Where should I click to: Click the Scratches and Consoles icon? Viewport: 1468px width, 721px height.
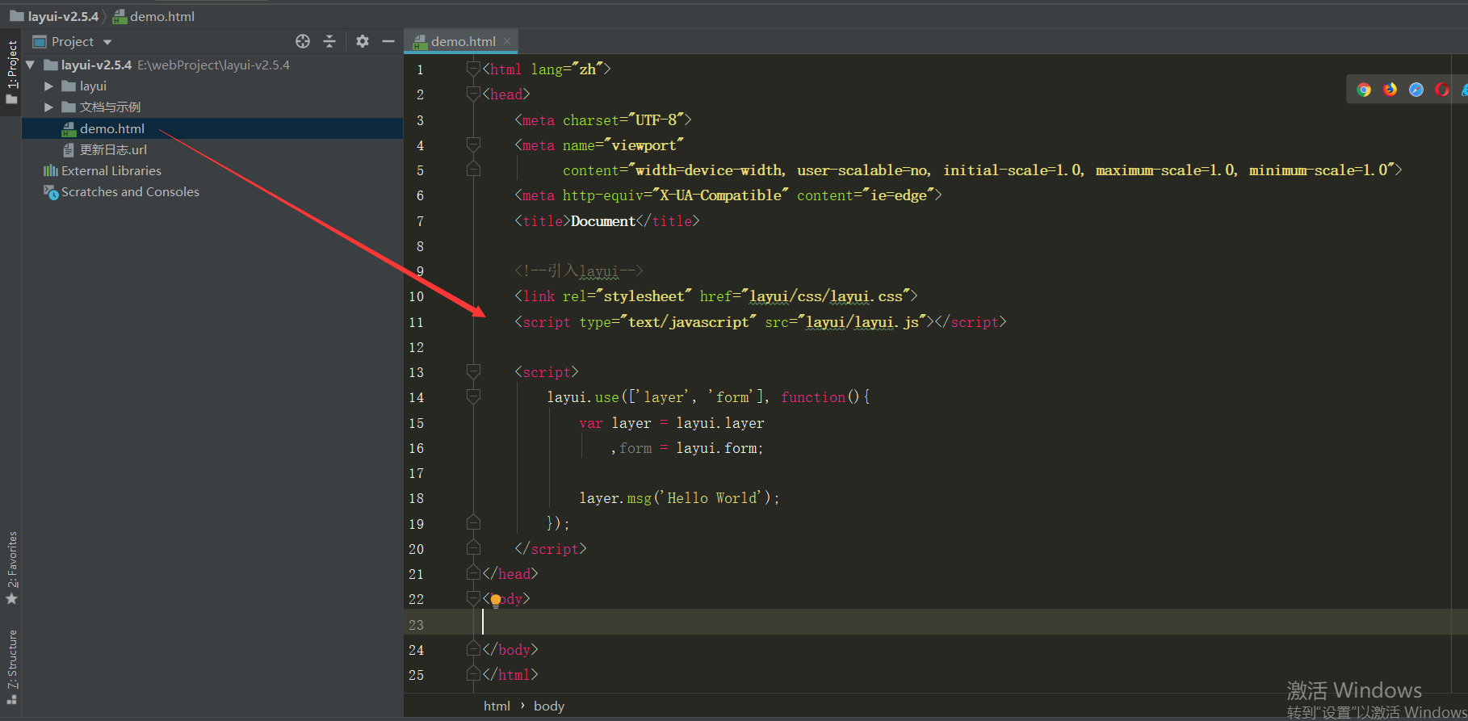(x=50, y=192)
